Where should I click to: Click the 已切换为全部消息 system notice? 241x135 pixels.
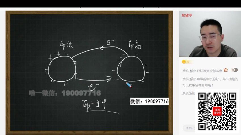coord(202,71)
